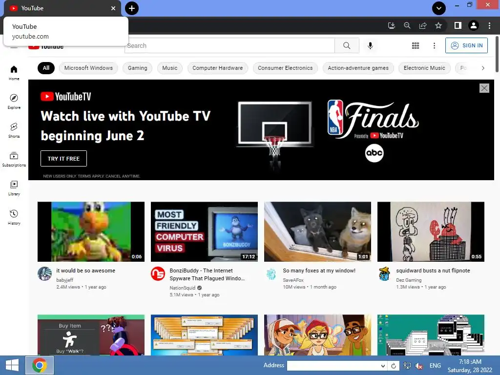The height and width of the screenshot is (375, 500).
Task: Close the YouTube TV banner ad
Action: coord(484,88)
